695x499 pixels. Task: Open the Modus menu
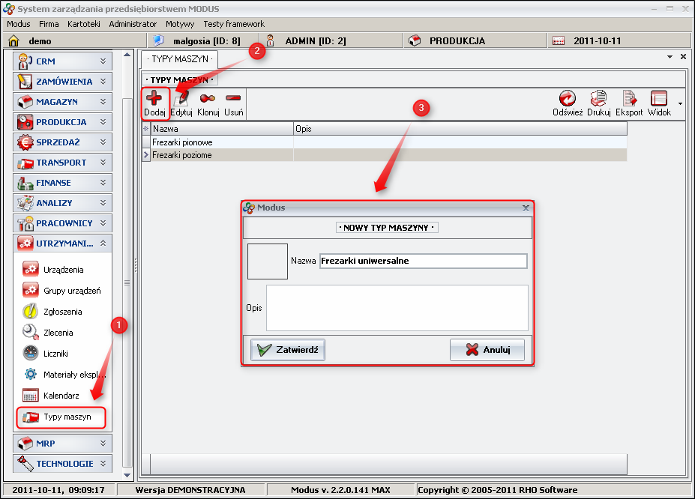19,24
